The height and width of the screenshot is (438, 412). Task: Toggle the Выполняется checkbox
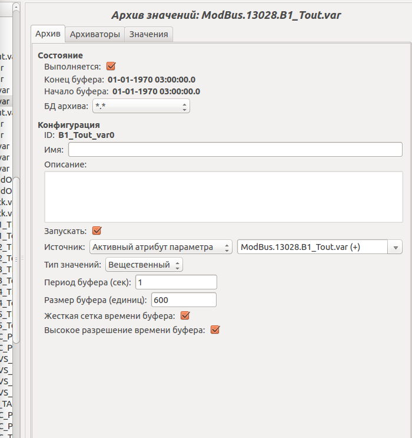[x=111, y=67]
